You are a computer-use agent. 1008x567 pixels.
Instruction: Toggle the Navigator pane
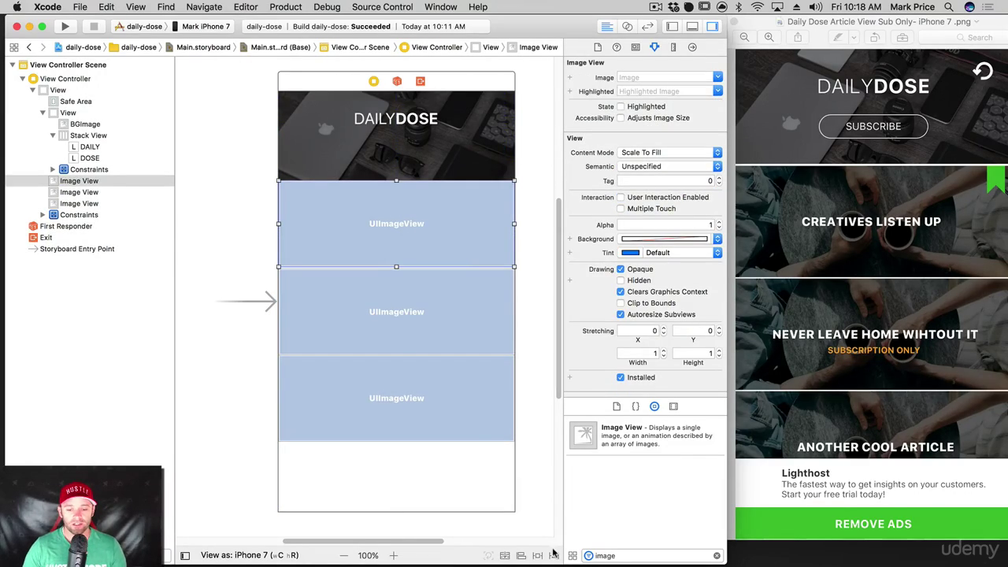[672, 26]
